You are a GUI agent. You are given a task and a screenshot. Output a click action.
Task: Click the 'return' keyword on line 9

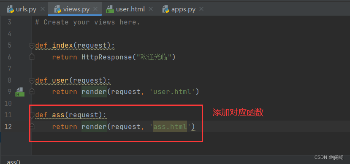65,92
